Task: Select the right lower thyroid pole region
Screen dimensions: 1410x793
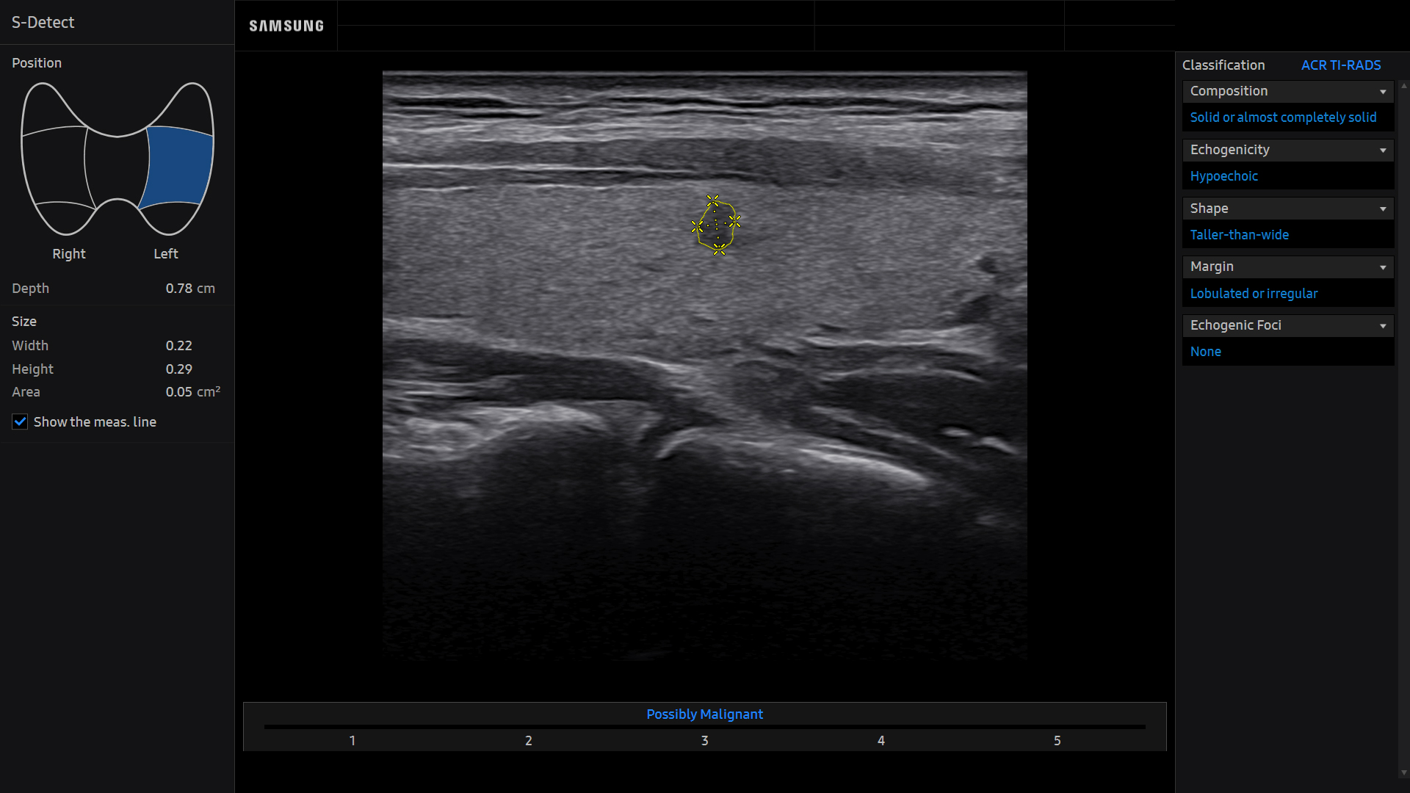Action: click(x=65, y=219)
